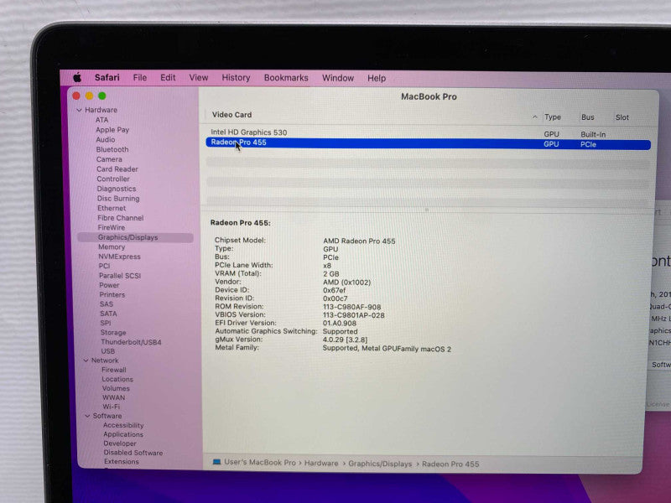Select FireWire in the sidebar

(x=112, y=227)
